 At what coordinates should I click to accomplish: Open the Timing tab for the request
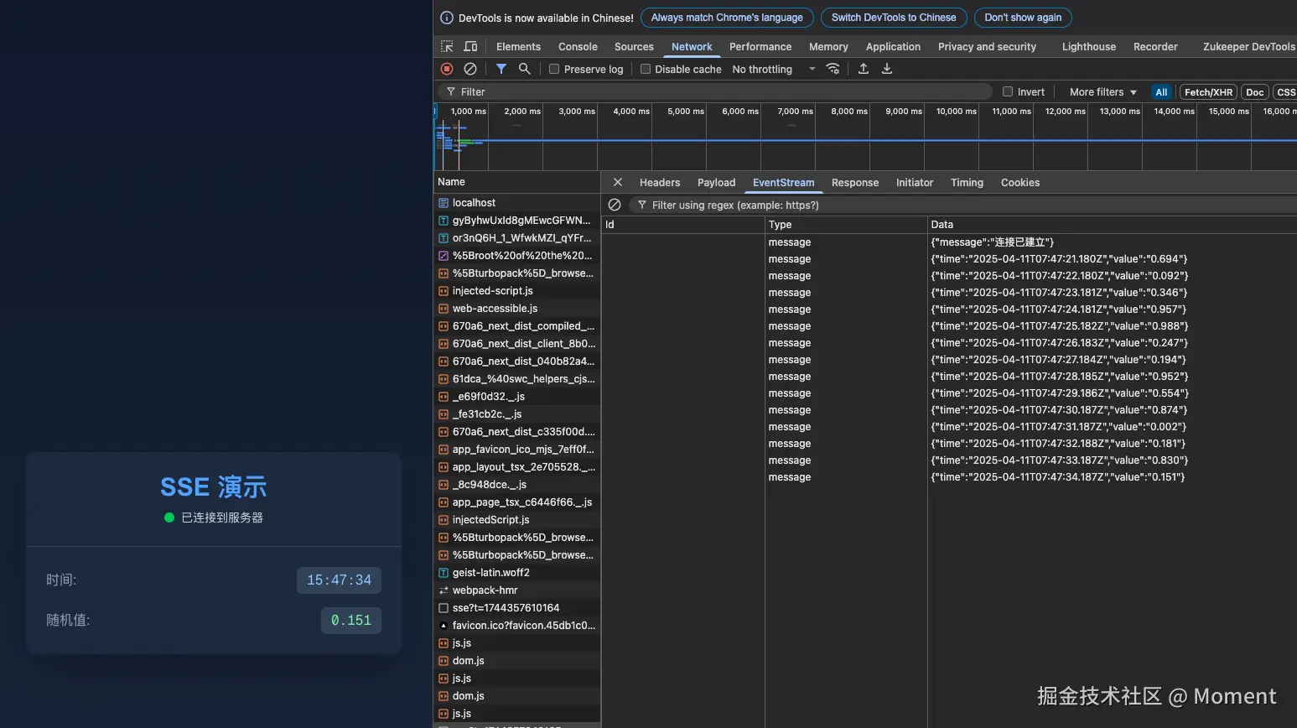click(x=967, y=183)
